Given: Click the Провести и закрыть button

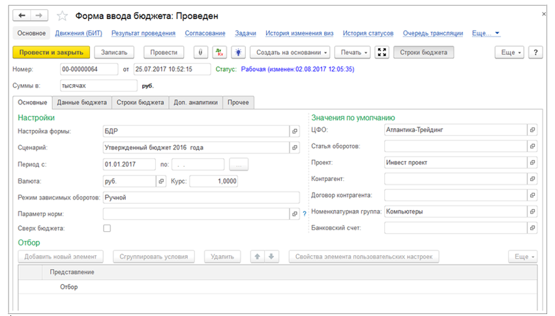Looking at the screenshot, I should 51,52.
